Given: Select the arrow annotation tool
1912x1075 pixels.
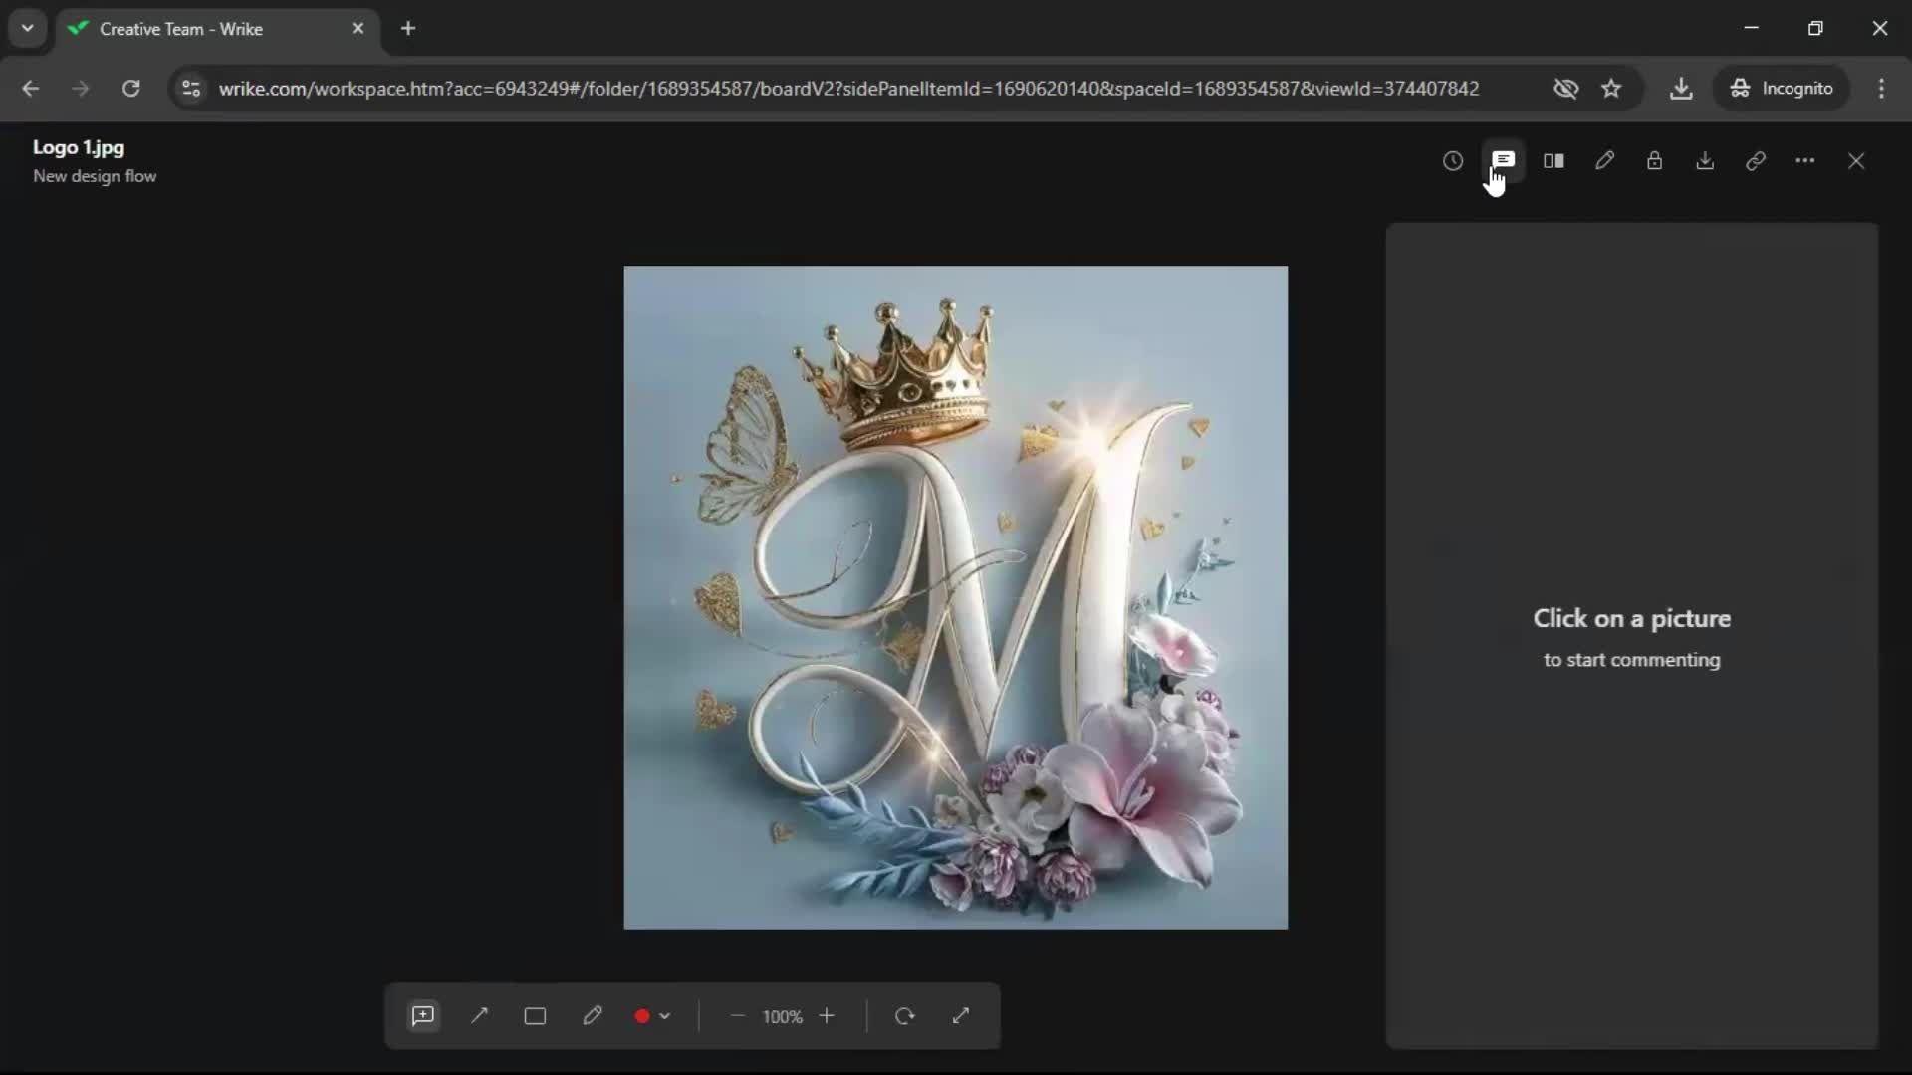Looking at the screenshot, I should (479, 1016).
